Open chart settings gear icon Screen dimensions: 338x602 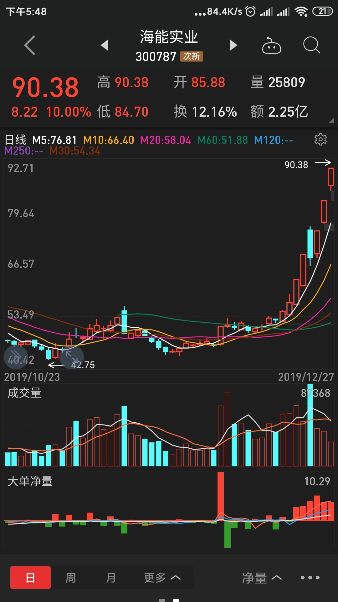click(x=320, y=140)
